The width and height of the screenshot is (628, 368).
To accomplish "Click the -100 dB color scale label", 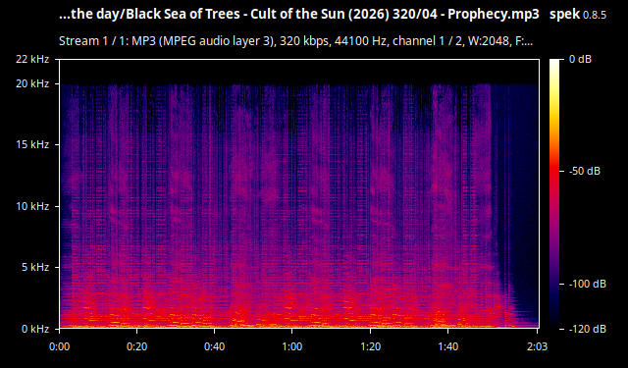I will pyautogui.click(x=588, y=284).
